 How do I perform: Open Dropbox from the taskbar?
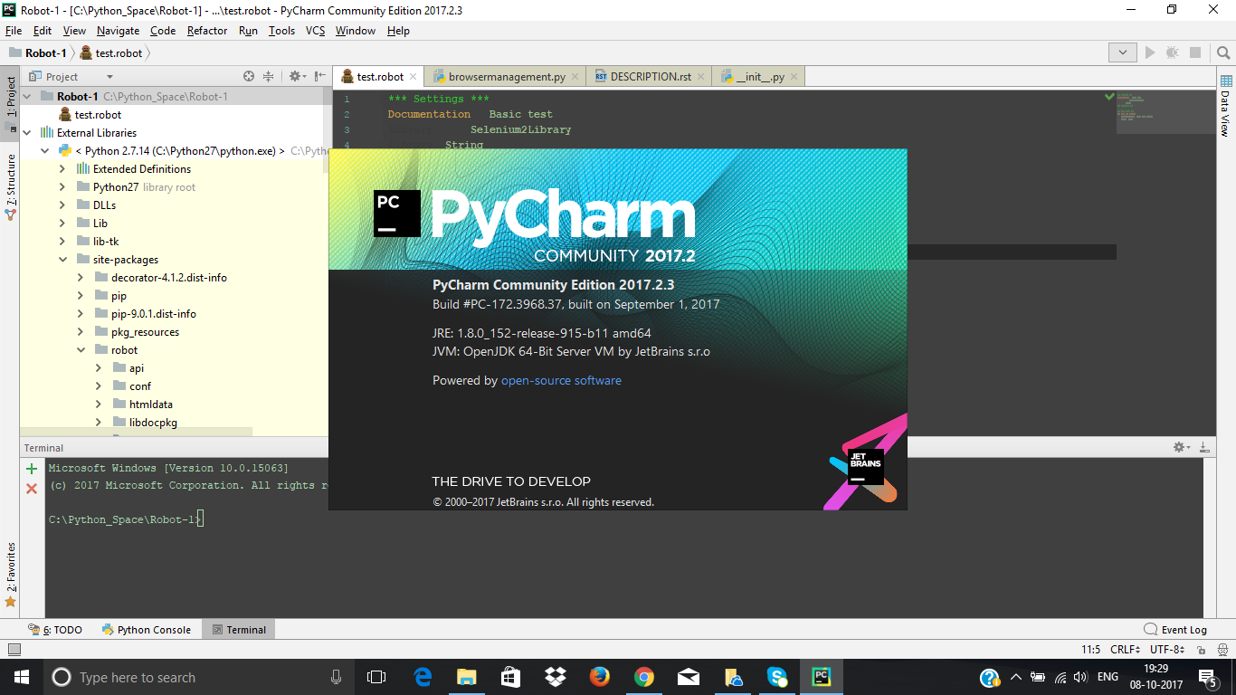pos(555,677)
